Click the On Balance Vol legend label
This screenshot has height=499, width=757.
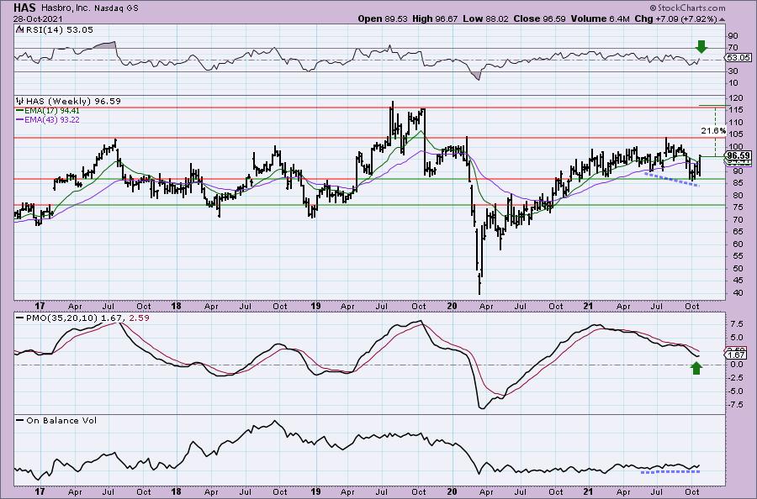(x=61, y=420)
